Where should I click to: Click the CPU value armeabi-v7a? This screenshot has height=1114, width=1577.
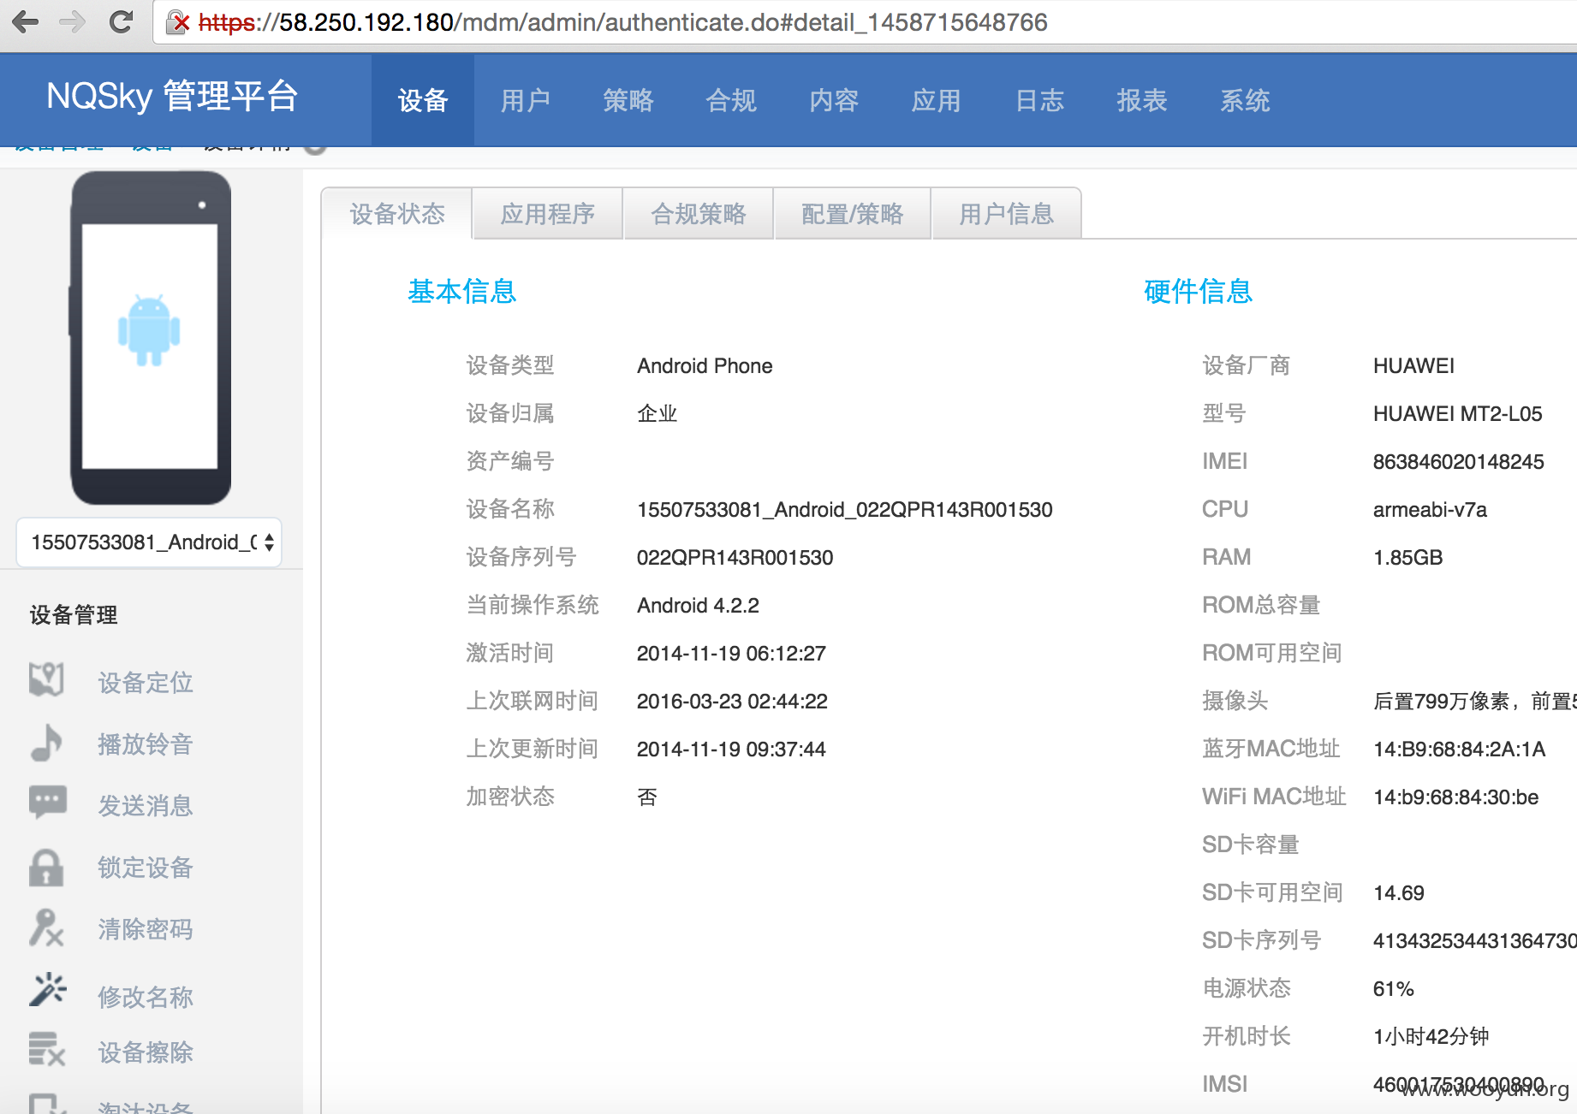click(x=1431, y=510)
